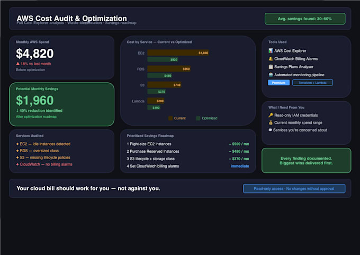Image resolution: width=360 pixels, height=255 pixels.
Task: Click the $1,960 potential savings figure
Action: (x=34, y=100)
